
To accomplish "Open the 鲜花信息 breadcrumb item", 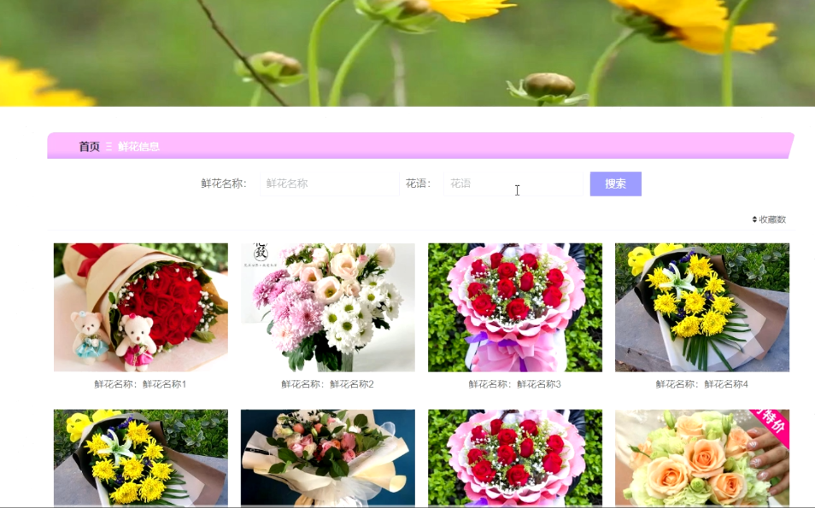I will click(138, 147).
